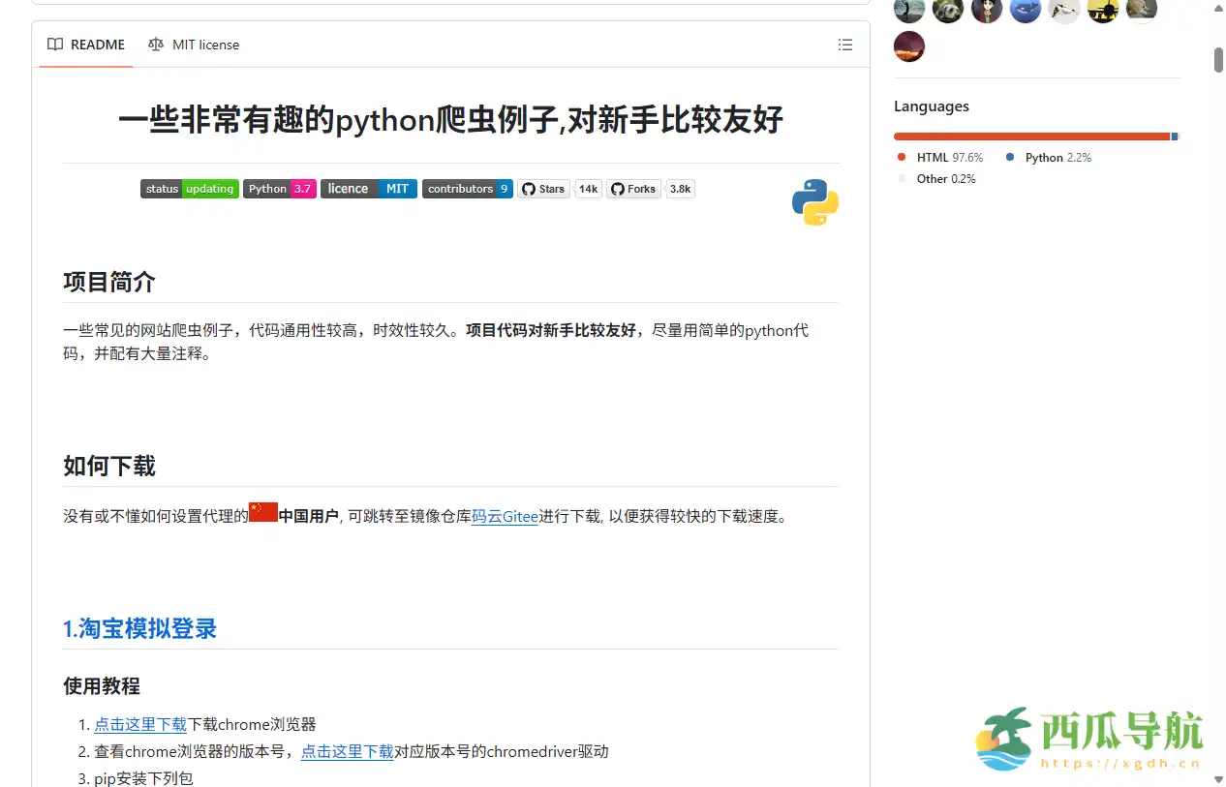
Task: Open the 码云Gitee mirror link
Action: [505, 516]
